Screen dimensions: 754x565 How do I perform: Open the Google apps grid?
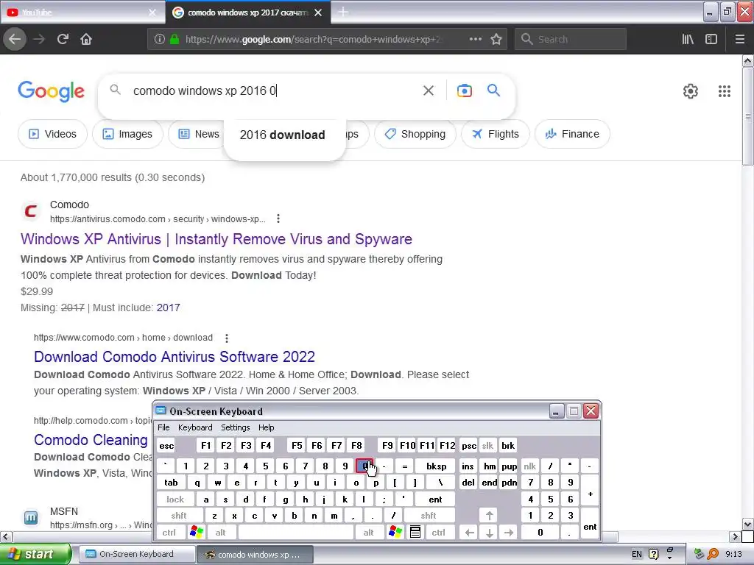[725, 90]
